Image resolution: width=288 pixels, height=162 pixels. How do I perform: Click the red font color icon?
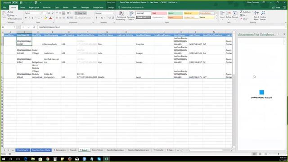[51, 18]
